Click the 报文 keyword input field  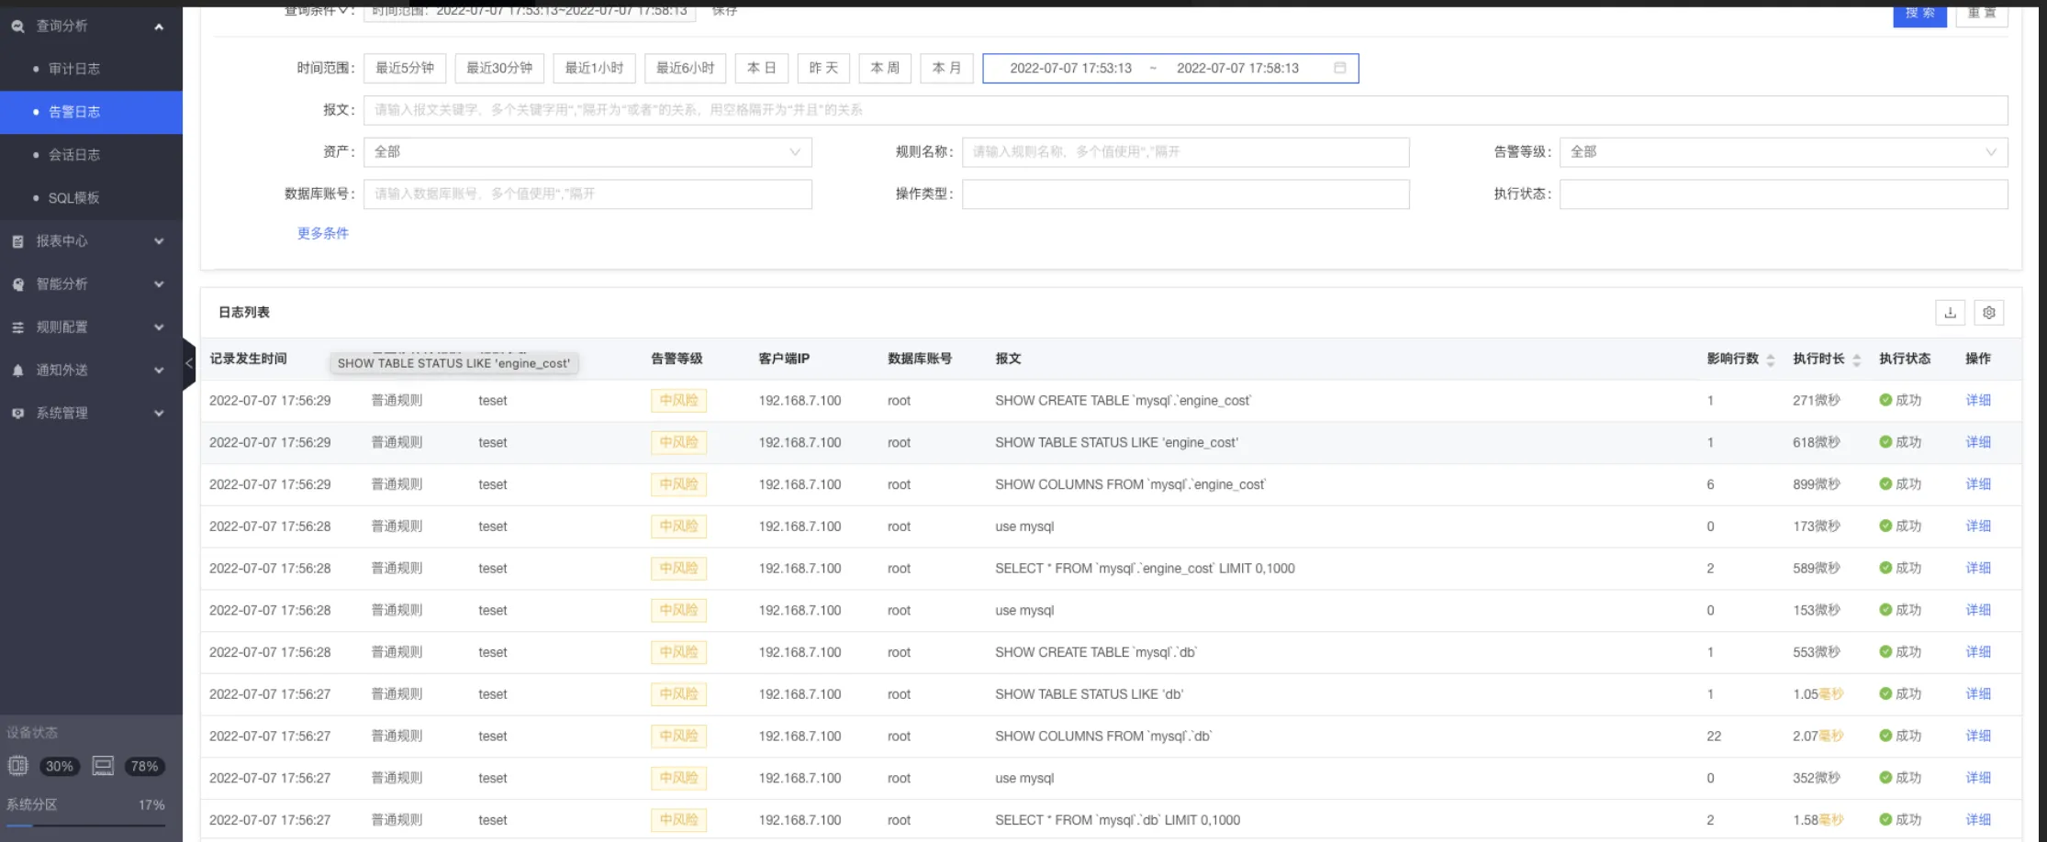tap(1184, 110)
